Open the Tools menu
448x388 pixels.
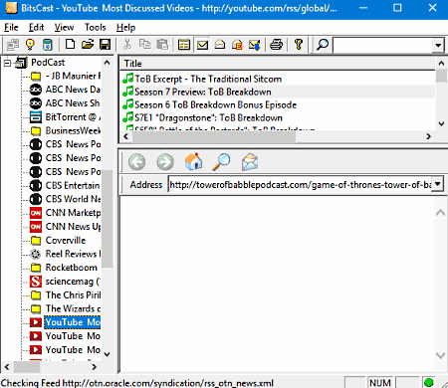point(96,27)
